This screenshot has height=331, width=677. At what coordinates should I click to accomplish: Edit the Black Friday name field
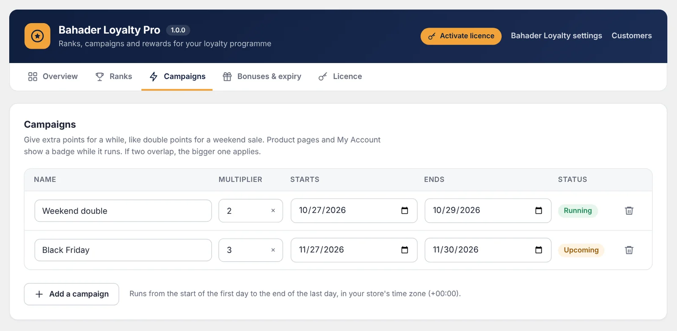coord(123,250)
